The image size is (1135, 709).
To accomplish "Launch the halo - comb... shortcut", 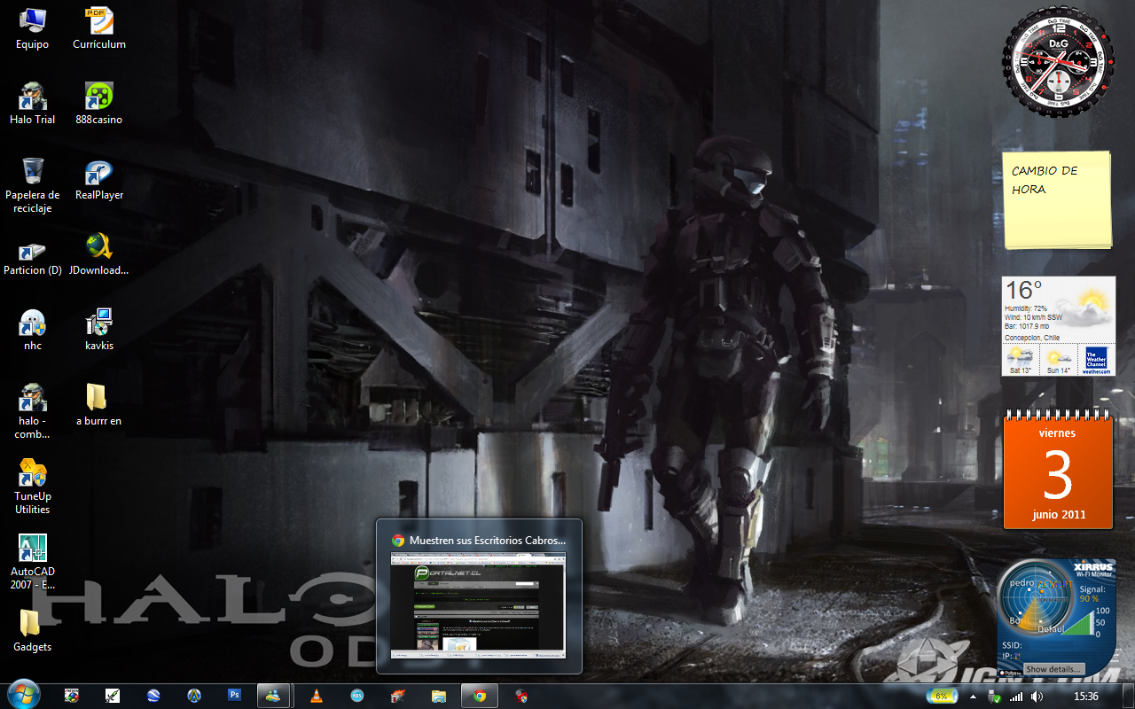I will pos(33,411).
